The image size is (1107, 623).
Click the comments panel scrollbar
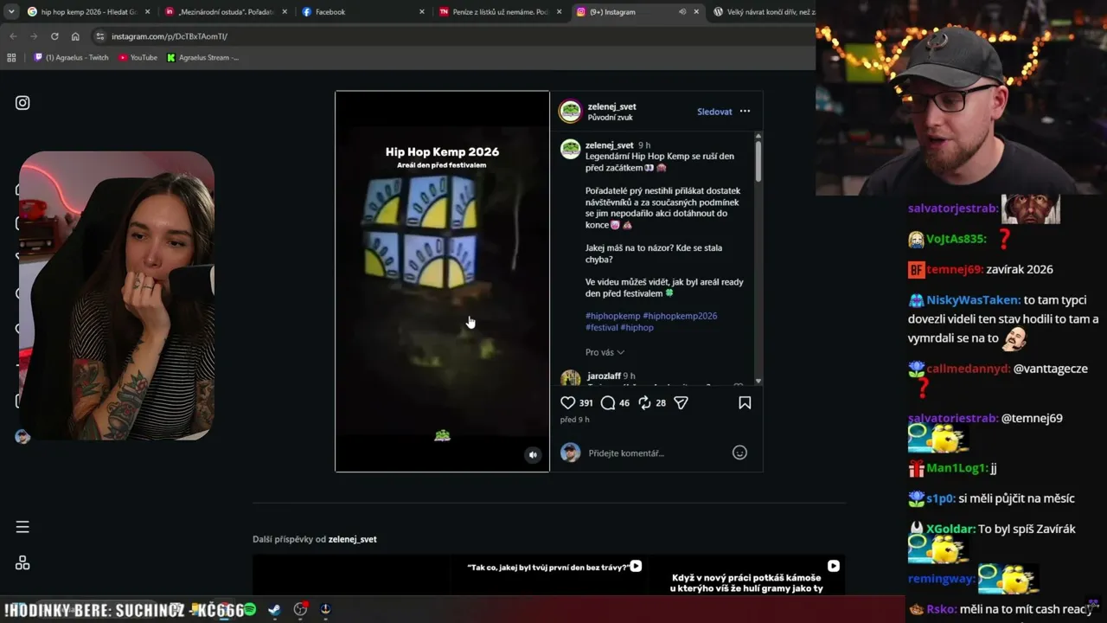[x=758, y=161]
